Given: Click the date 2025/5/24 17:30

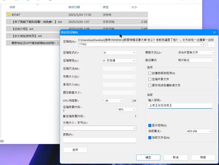Looking at the screenshot, I should click(80, 15).
